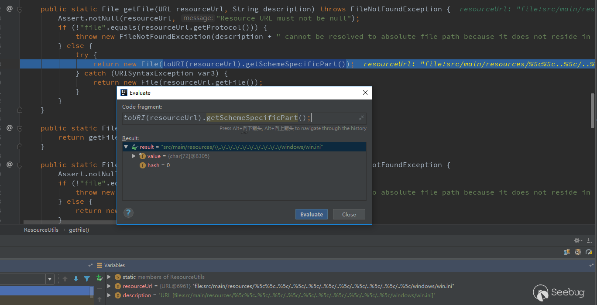The image size is (597, 305).
Task: Add a new watch in Variables panel
Action: [99, 278]
